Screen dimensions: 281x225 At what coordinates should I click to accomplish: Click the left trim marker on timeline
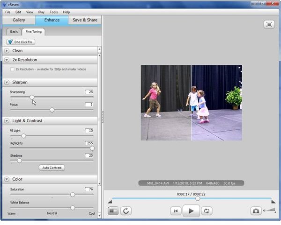(110, 202)
